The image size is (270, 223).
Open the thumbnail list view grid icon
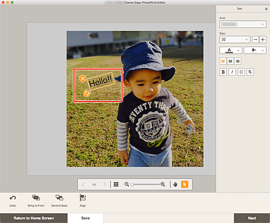coord(116,184)
